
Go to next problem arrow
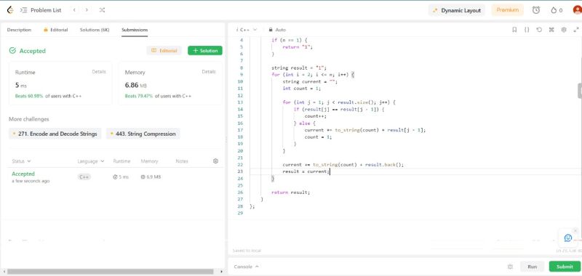point(87,10)
